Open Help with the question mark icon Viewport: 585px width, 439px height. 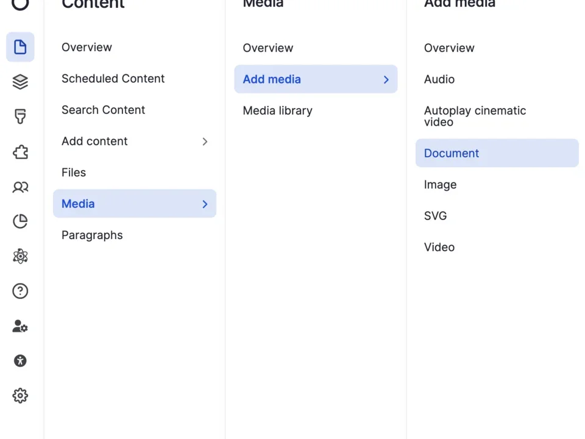pyautogui.click(x=20, y=291)
